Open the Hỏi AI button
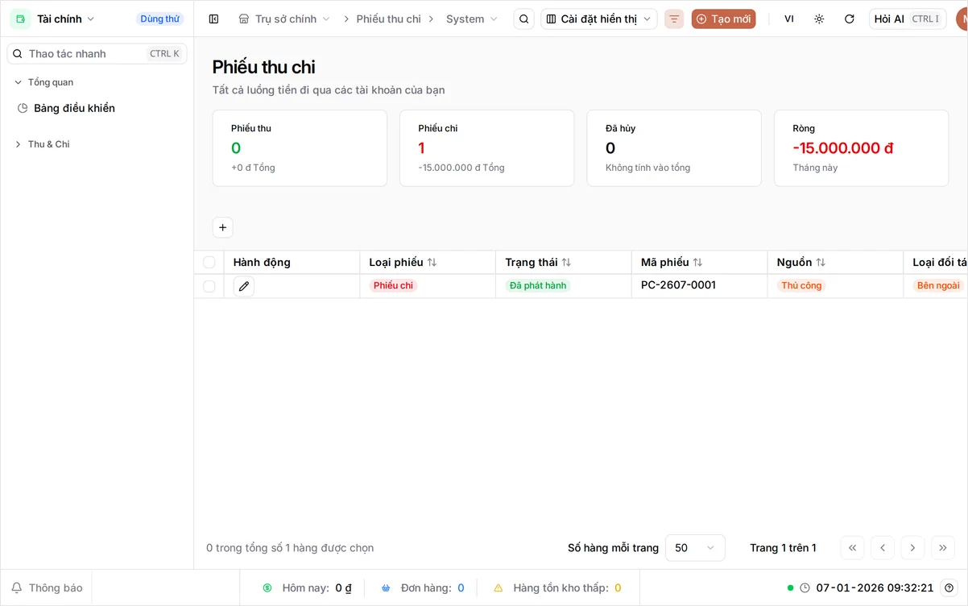 (x=908, y=19)
